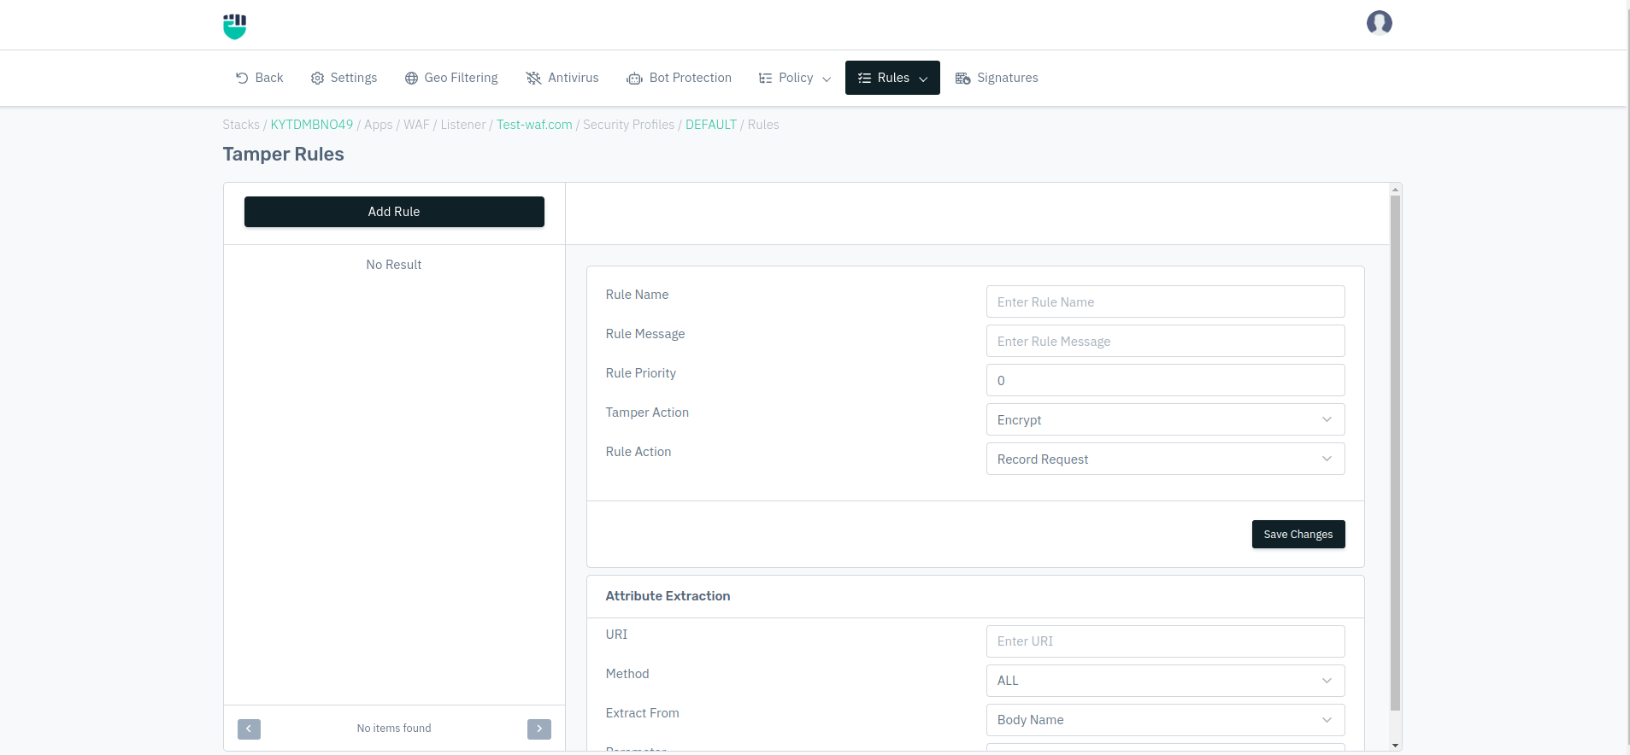Click the Stacks breadcrumb text
Image resolution: width=1630 pixels, height=755 pixels.
point(241,125)
